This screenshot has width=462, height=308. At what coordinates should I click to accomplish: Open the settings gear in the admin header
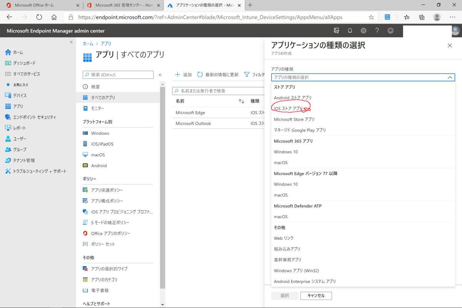point(363,30)
